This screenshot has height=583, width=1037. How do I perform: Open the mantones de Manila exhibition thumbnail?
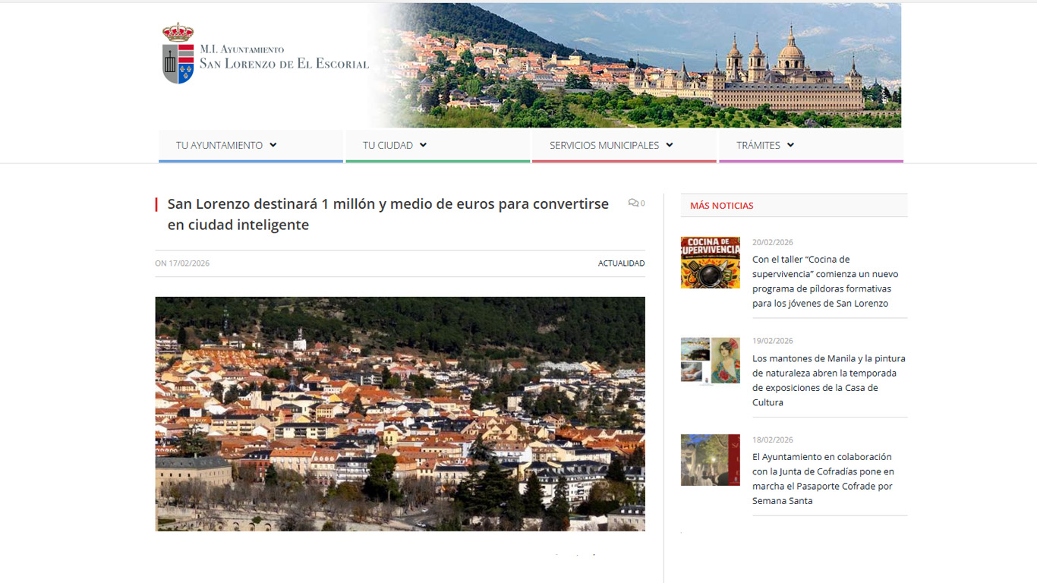click(710, 361)
